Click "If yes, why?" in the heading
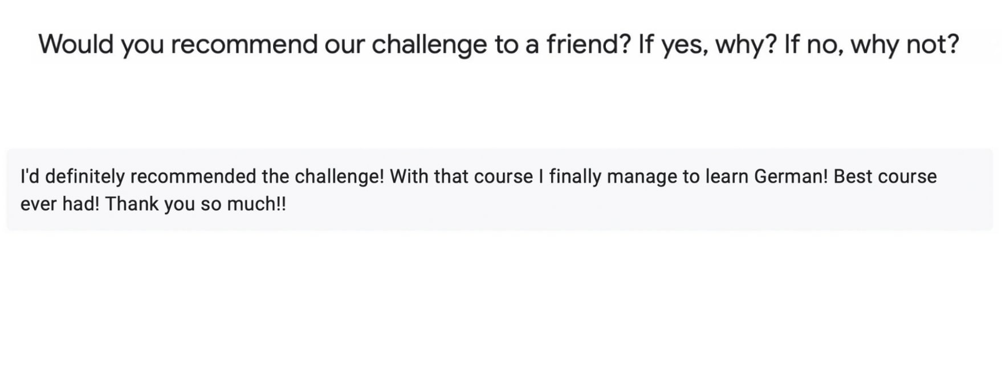 point(707,44)
